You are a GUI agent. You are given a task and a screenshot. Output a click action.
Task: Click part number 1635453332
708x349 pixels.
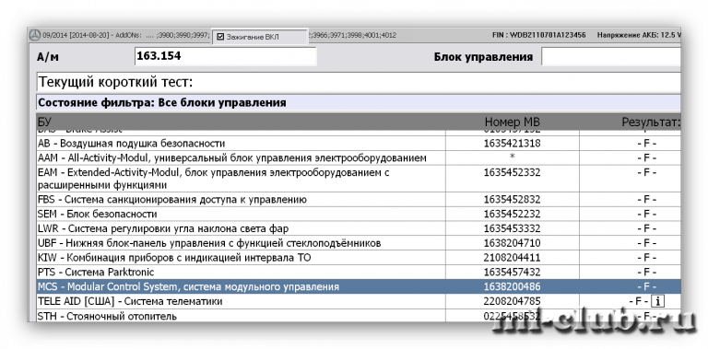tap(512, 228)
